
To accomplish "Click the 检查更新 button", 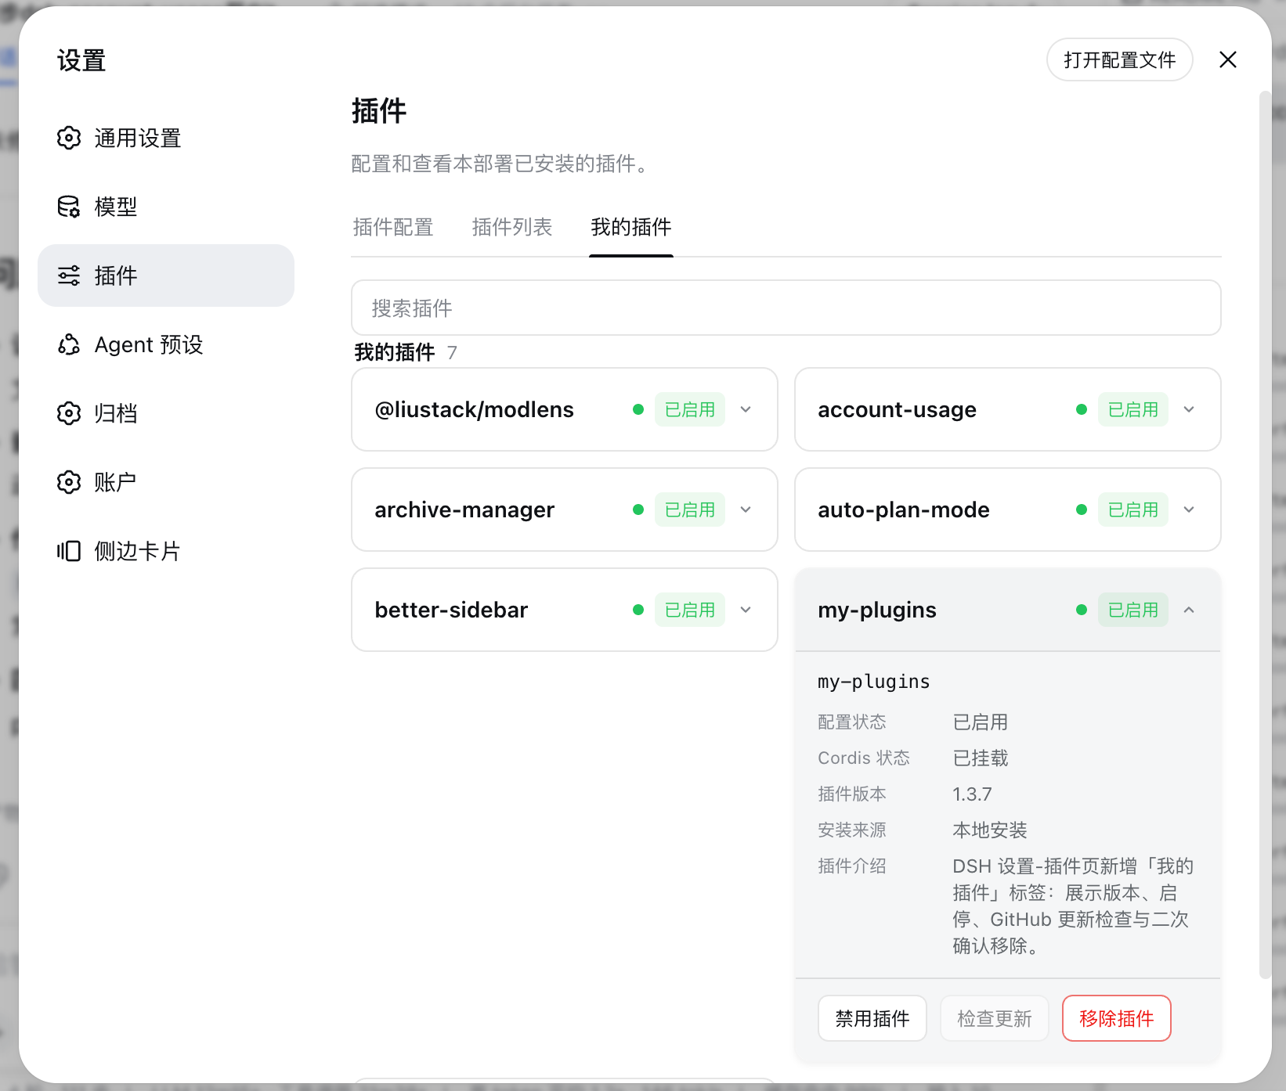I will [x=995, y=1018].
